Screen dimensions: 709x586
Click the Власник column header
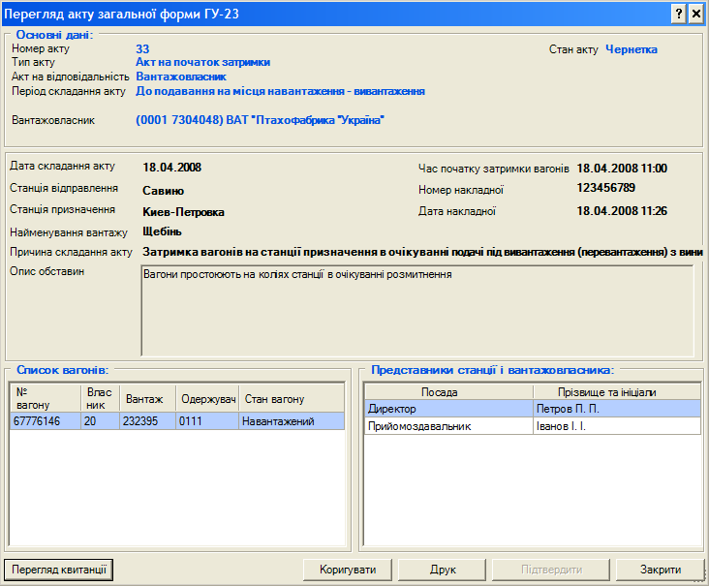tap(100, 398)
